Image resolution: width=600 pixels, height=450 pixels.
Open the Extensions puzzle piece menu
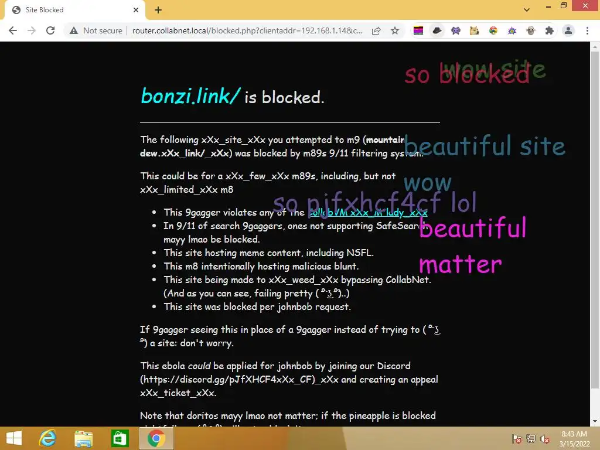coord(550,30)
